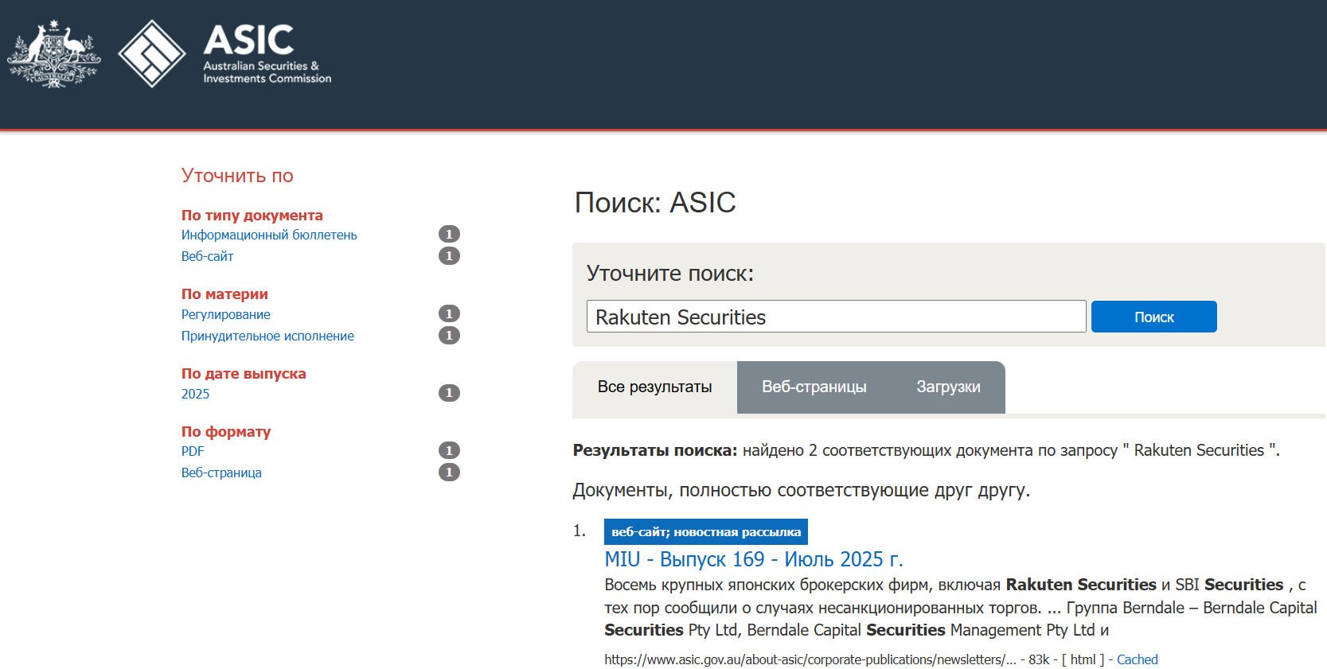
Task: Open the Загрузки tab
Action: pos(947,387)
